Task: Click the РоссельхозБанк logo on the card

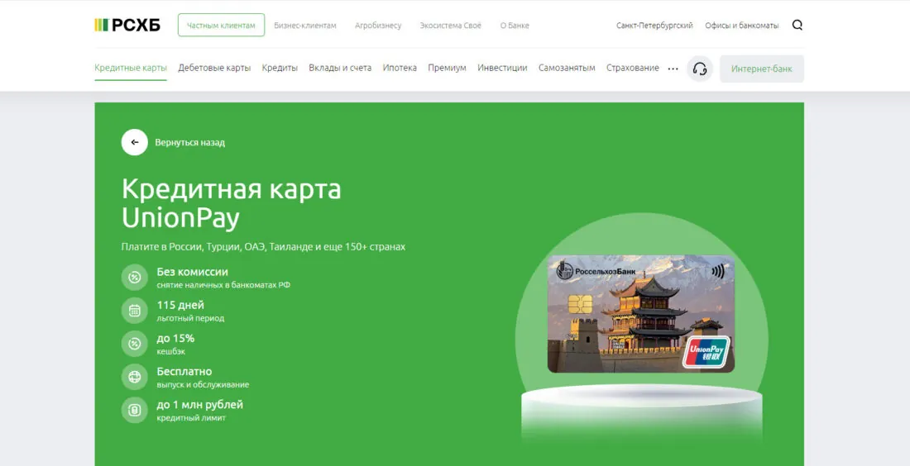Action: pyautogui.click(x=596, y=271)
